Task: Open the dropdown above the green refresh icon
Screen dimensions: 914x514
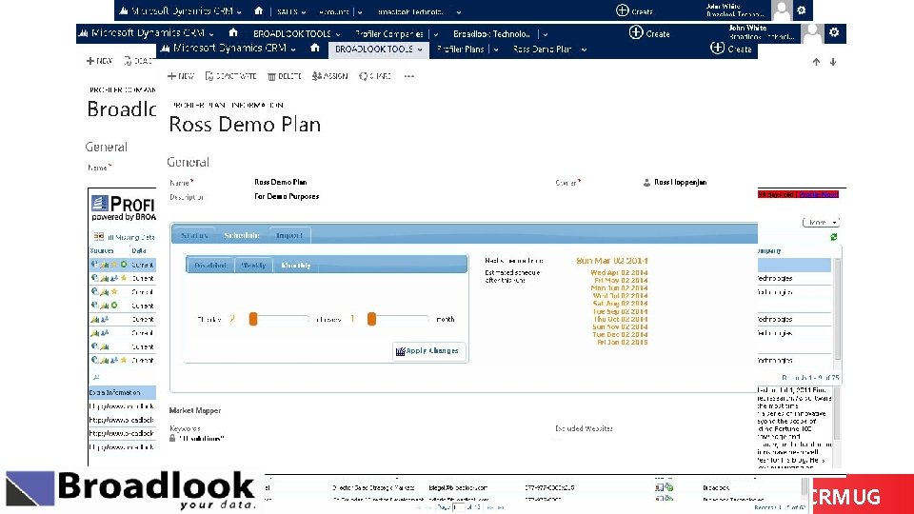Action: click(x=820, y=222)
